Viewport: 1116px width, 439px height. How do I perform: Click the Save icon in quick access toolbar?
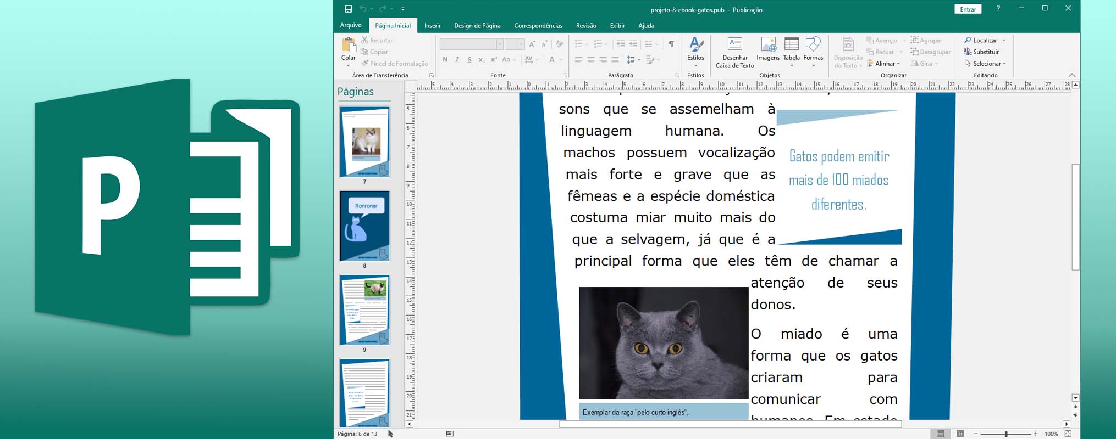pos(348,9)
